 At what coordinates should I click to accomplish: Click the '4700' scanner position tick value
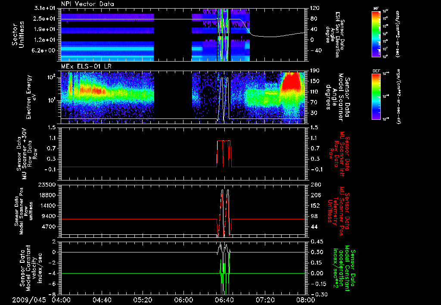click(49, 227)
